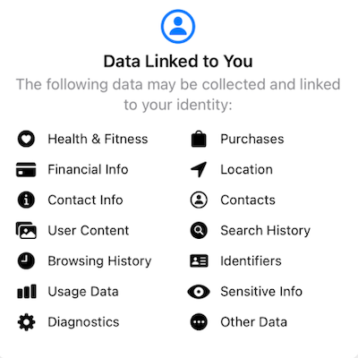Click the Browsing History clock icon

pos(26,260)
